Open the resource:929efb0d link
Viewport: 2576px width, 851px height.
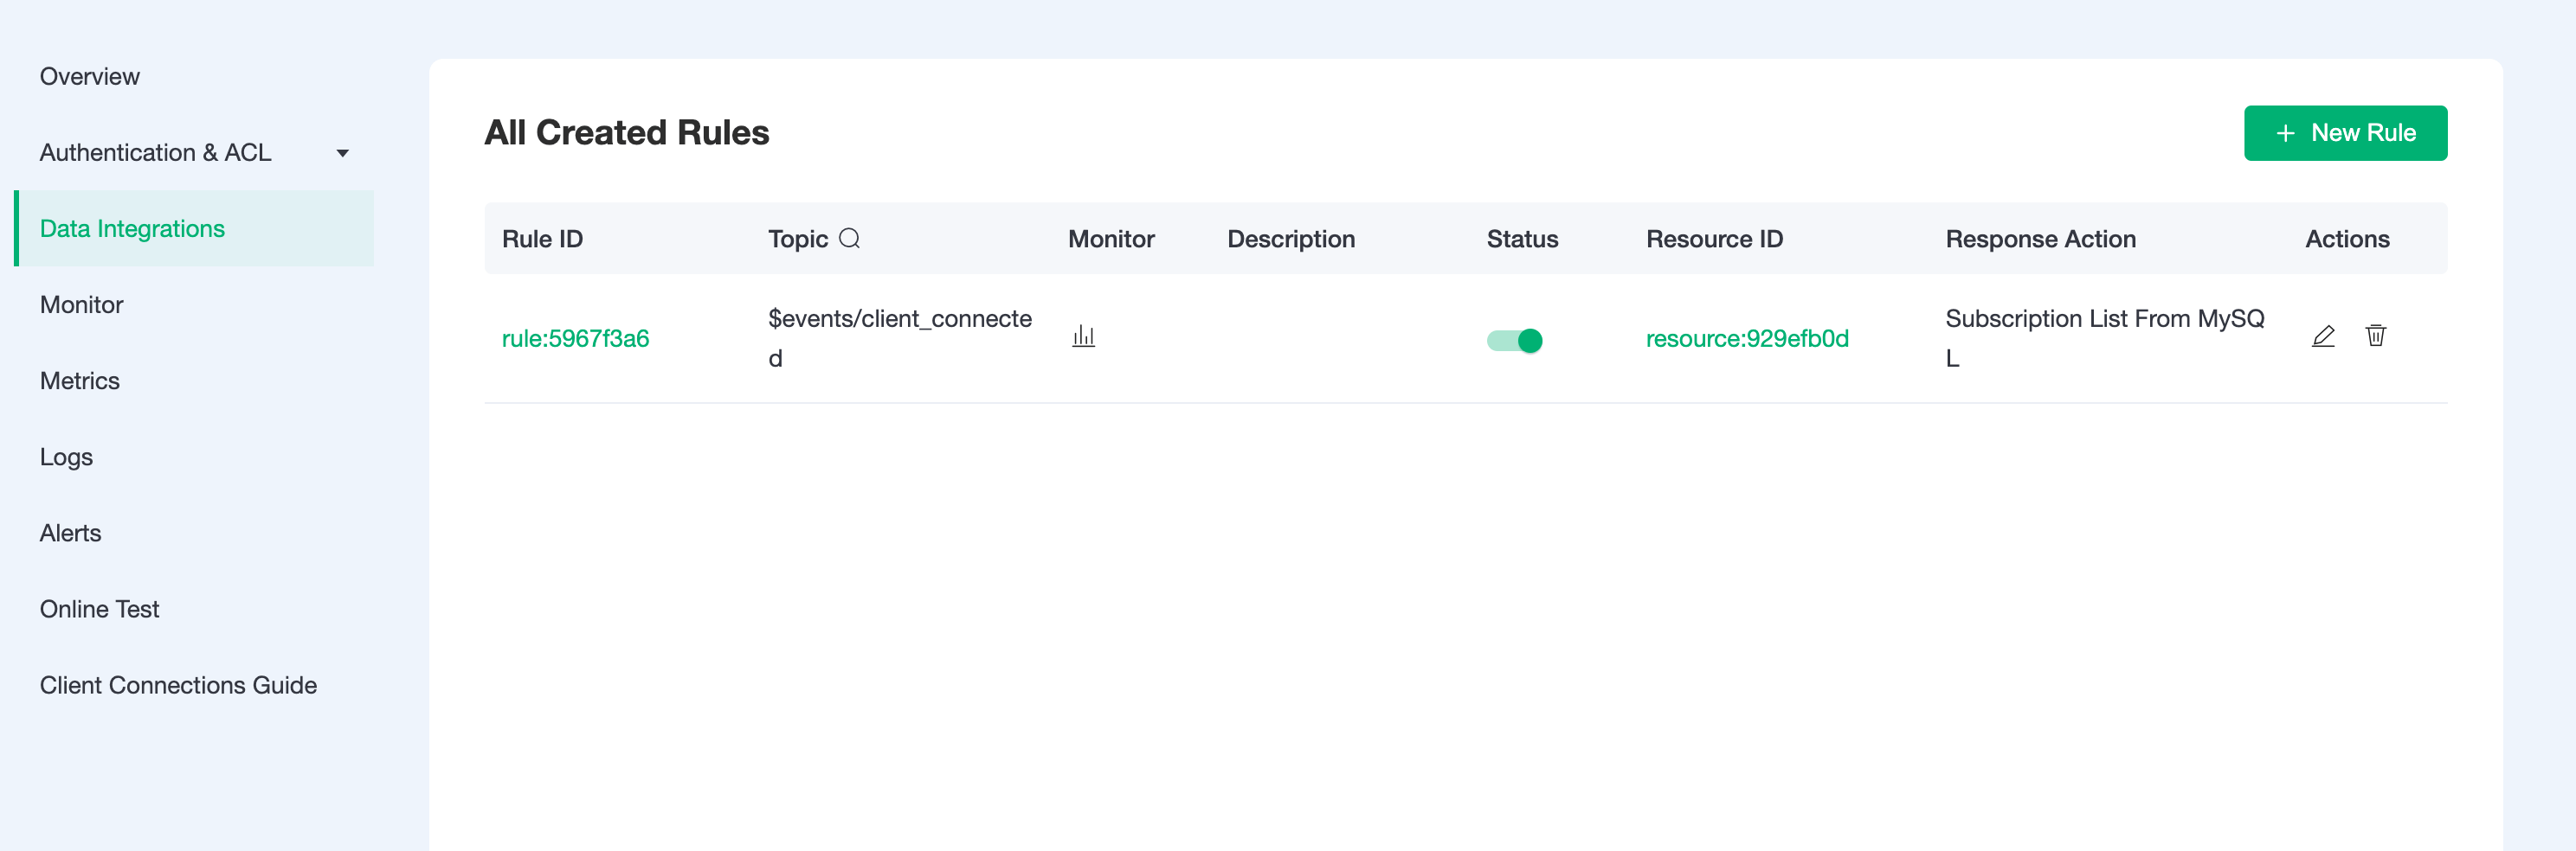(x=1746, y=339)
